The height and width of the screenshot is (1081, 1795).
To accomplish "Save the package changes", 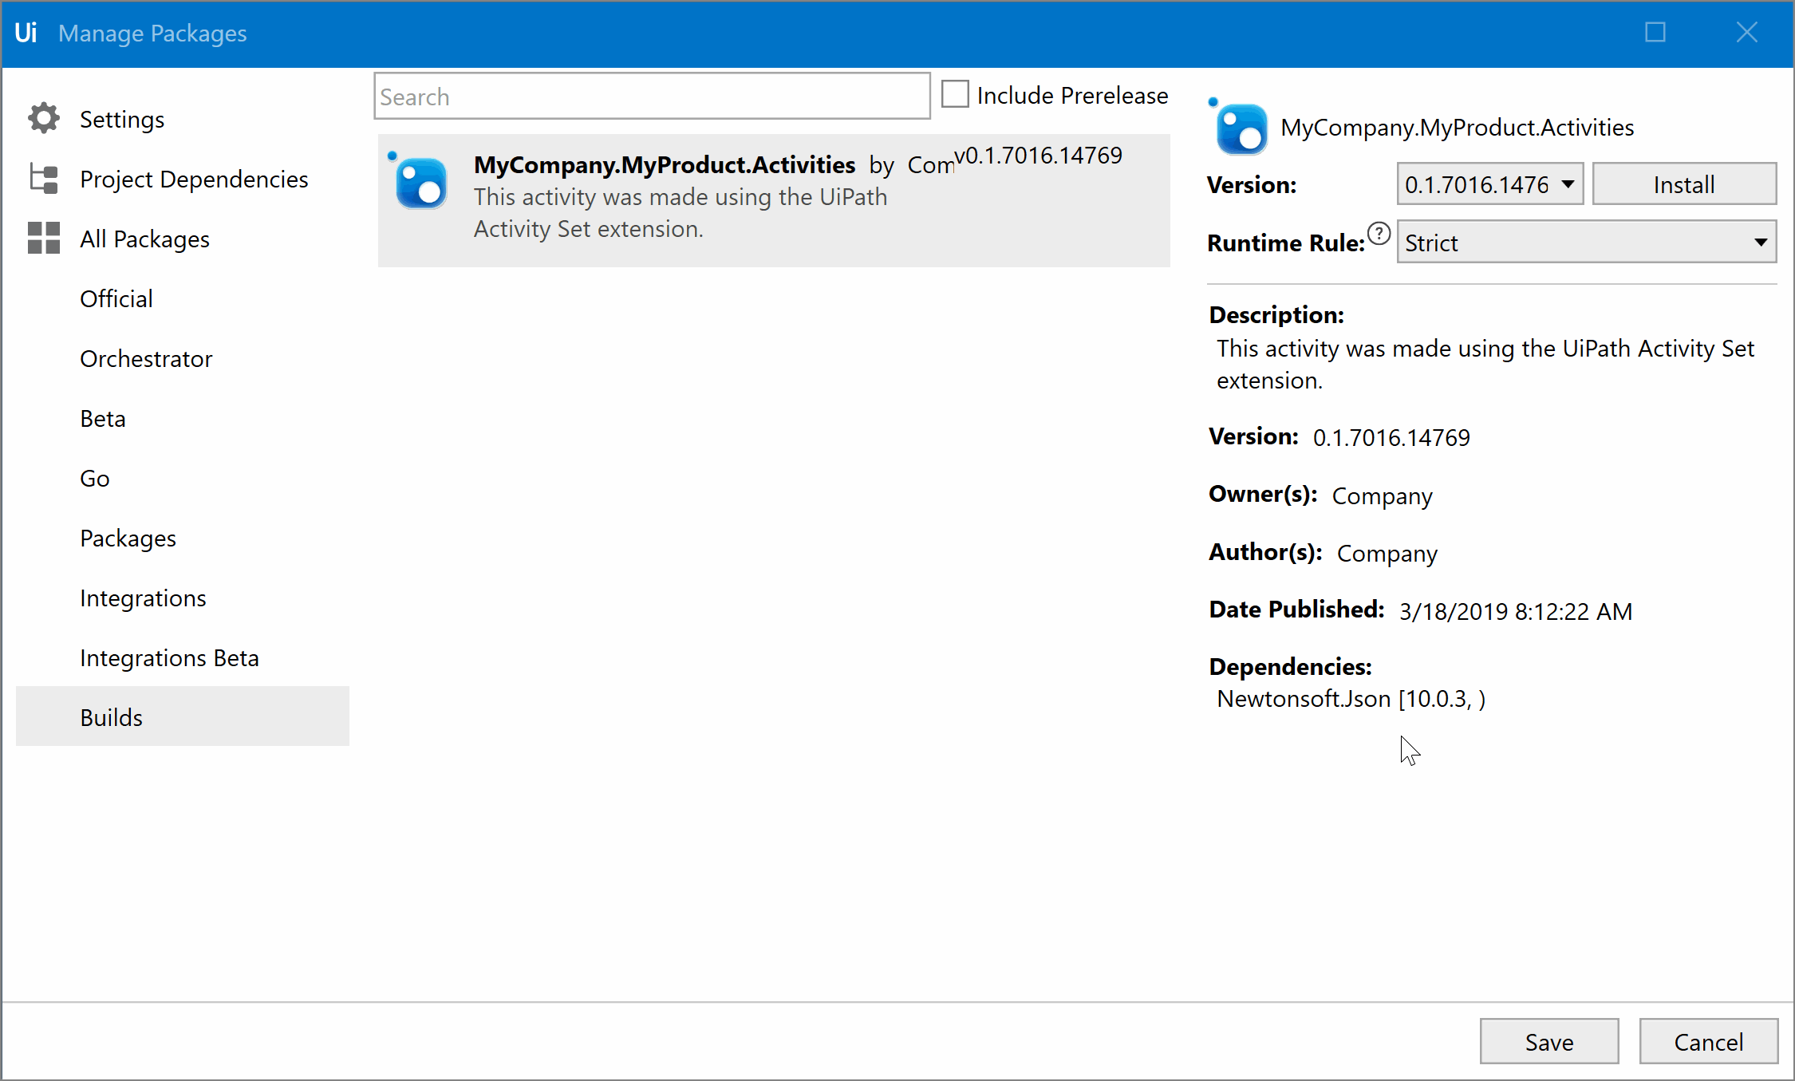I will click(x=1548, y=1041).
